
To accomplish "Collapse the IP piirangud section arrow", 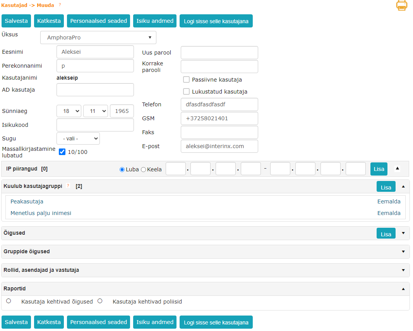I will point(397,169).
